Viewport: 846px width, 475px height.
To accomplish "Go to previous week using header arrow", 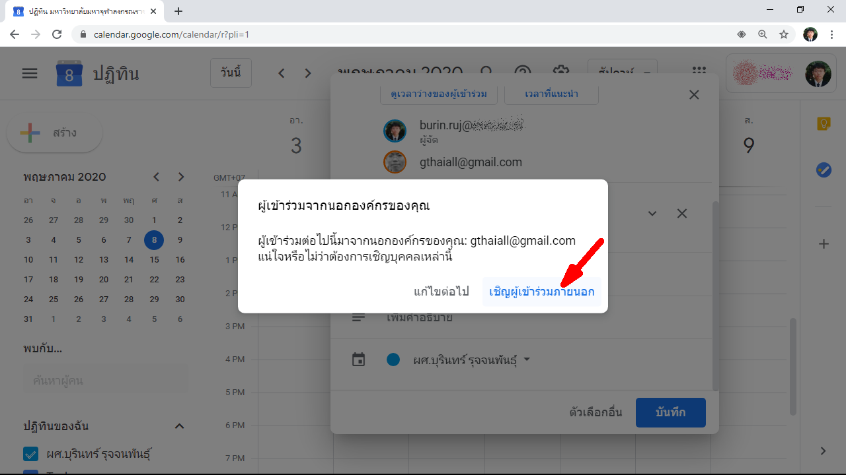I will [x=282, y=73].
